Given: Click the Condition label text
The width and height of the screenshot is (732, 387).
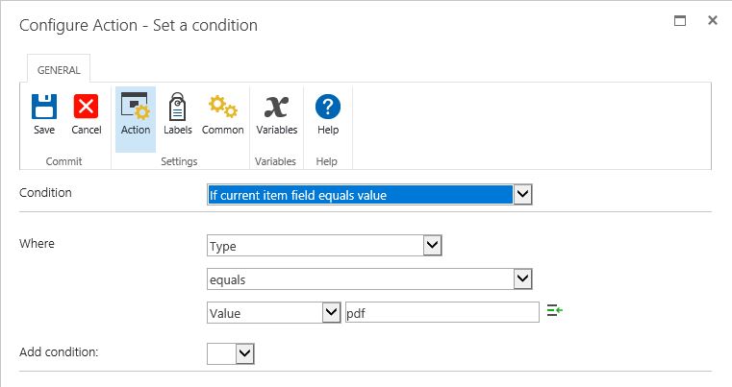Looking at the screenshot, I should pyautogui.click(x=45, y=193).
